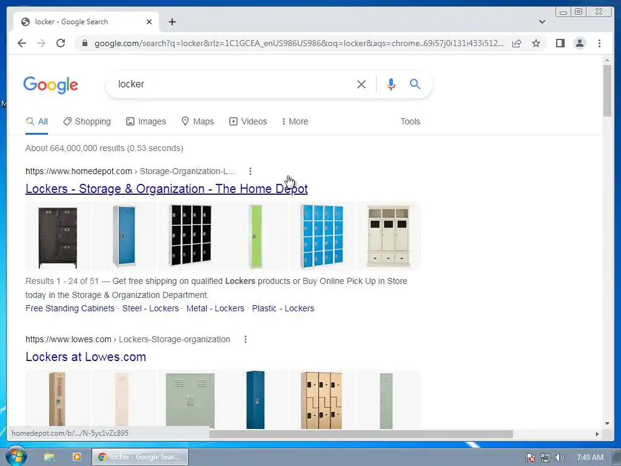The width and height of the screenshot is (621, 466).
Task: Click the vertical scrollbar thumb
Action: coord(607,90)
